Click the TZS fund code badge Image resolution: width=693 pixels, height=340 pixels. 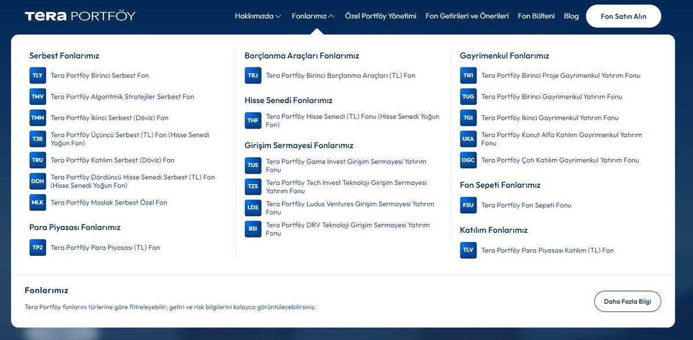pos(253,187)
